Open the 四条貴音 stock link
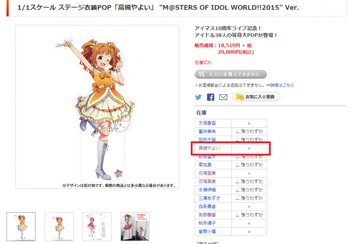350x244 pixels. click(207, 207)
